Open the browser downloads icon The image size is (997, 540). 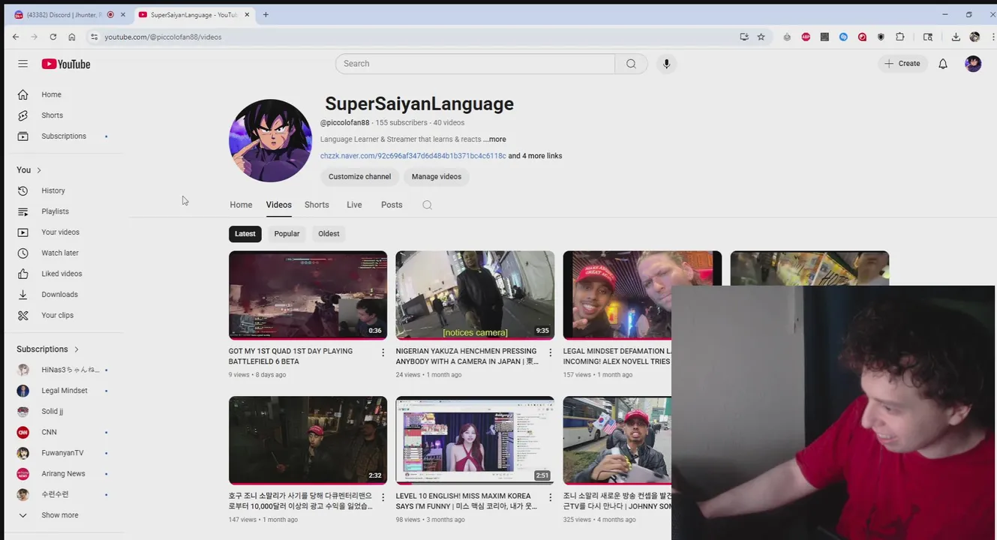[956, 37]
